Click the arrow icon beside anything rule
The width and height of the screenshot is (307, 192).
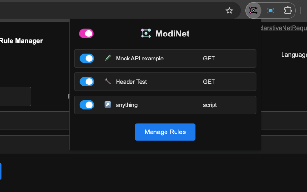coord(107,105)
